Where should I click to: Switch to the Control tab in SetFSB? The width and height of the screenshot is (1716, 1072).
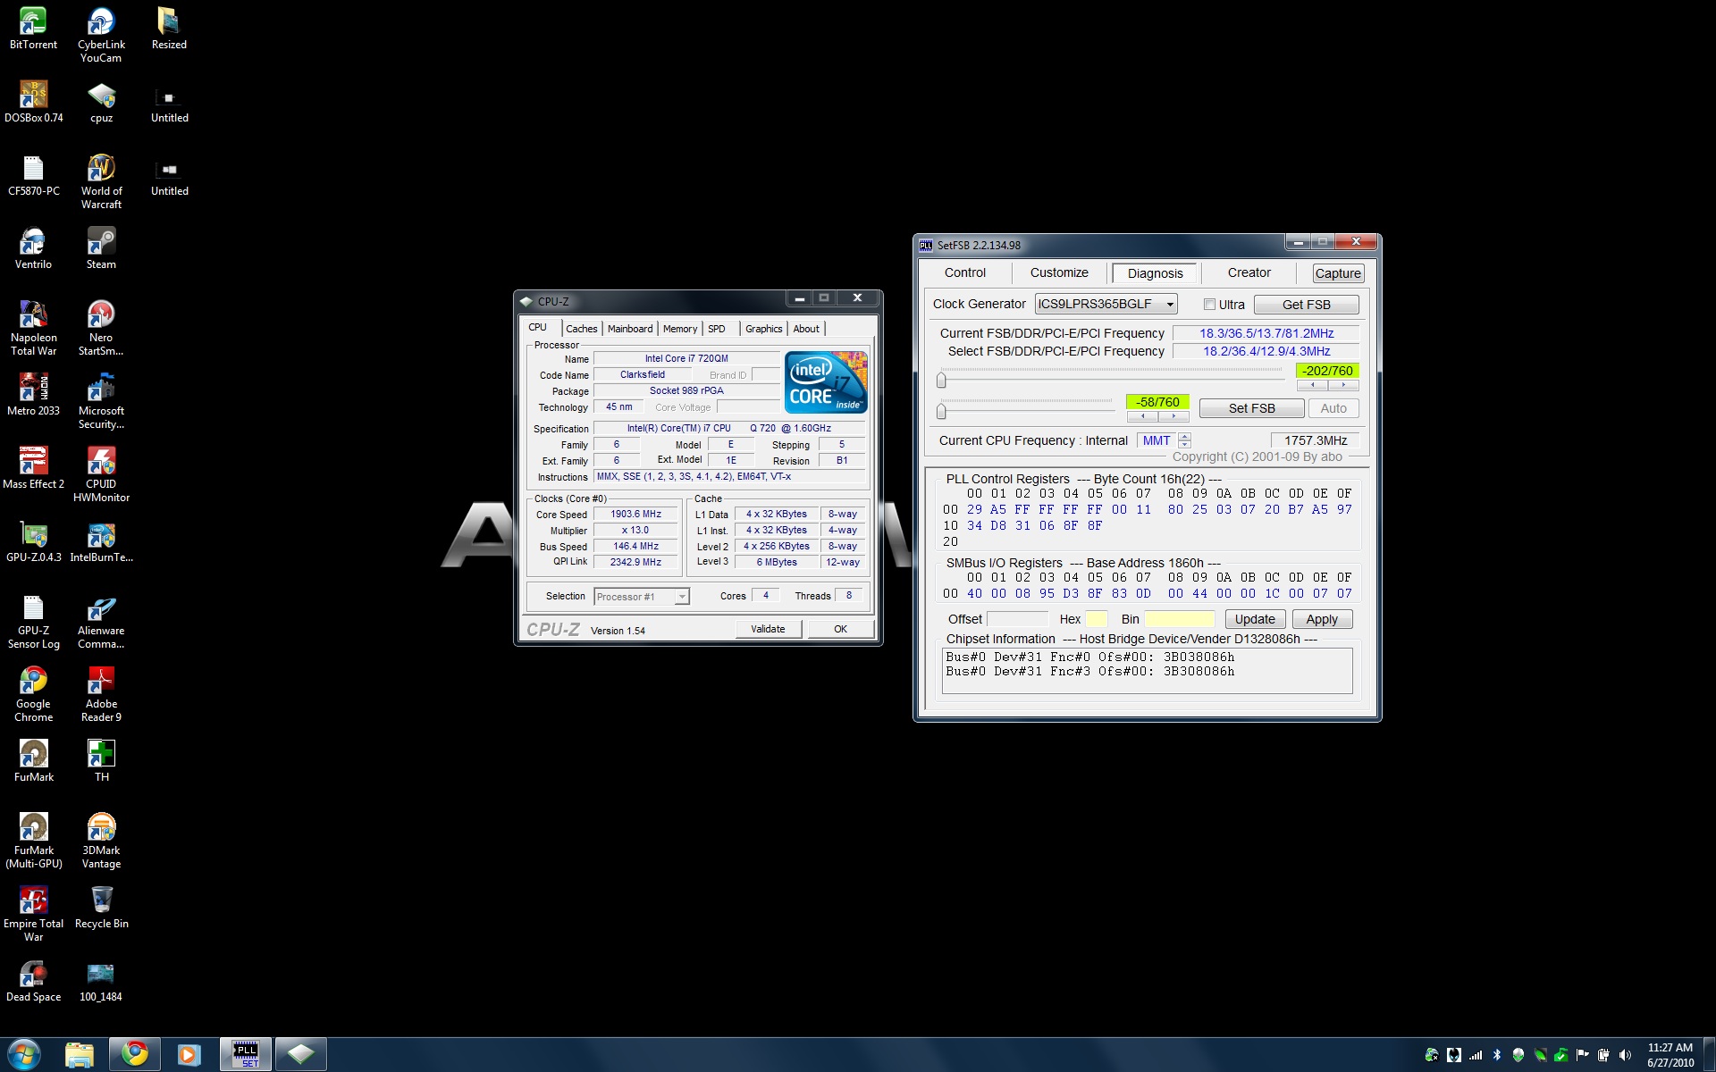point(965,272)
